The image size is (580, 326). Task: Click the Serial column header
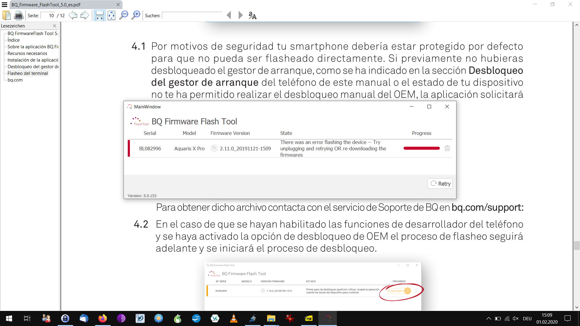tap(150, 133)
